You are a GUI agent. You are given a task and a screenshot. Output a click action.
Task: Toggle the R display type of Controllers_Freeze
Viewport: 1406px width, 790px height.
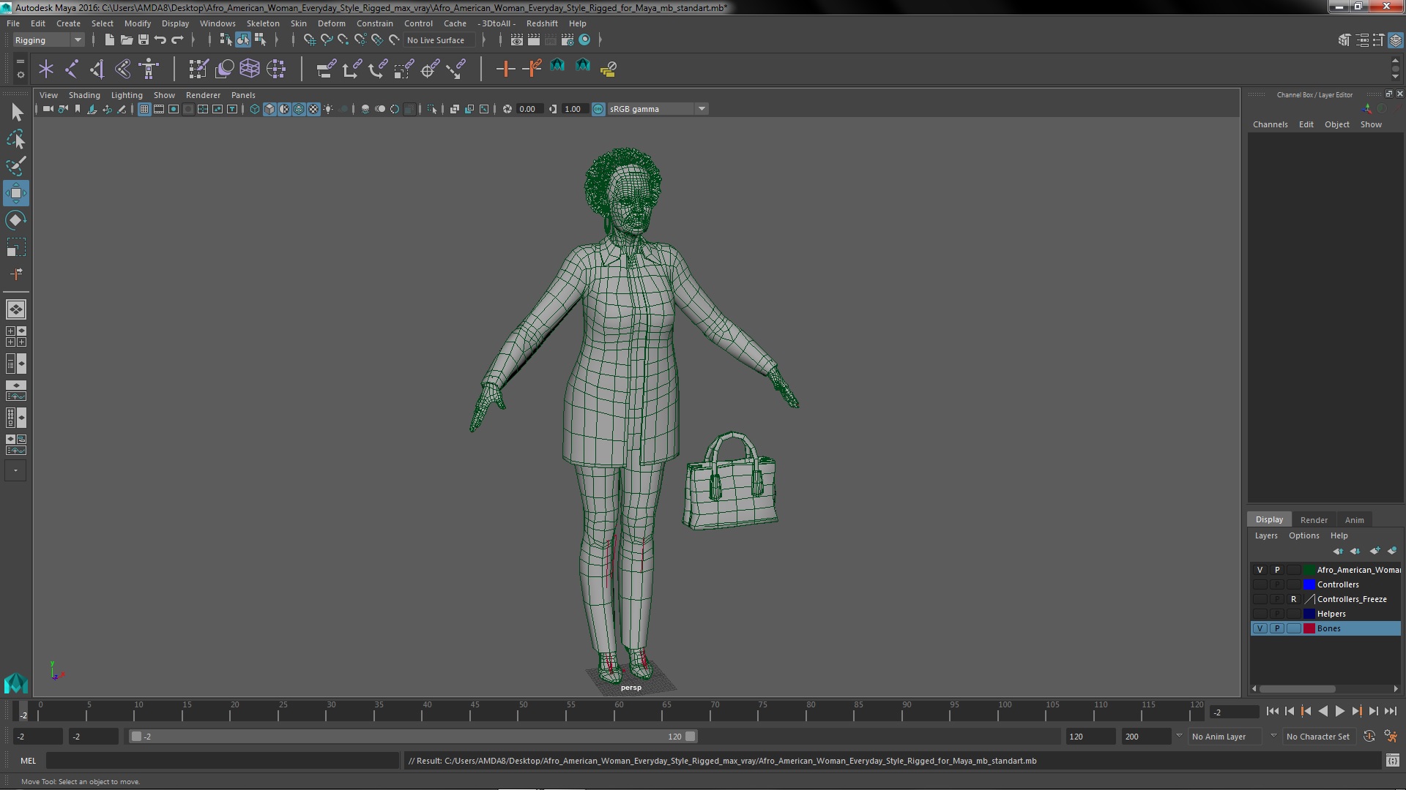pyautogui.click(x=1293, y=599)
